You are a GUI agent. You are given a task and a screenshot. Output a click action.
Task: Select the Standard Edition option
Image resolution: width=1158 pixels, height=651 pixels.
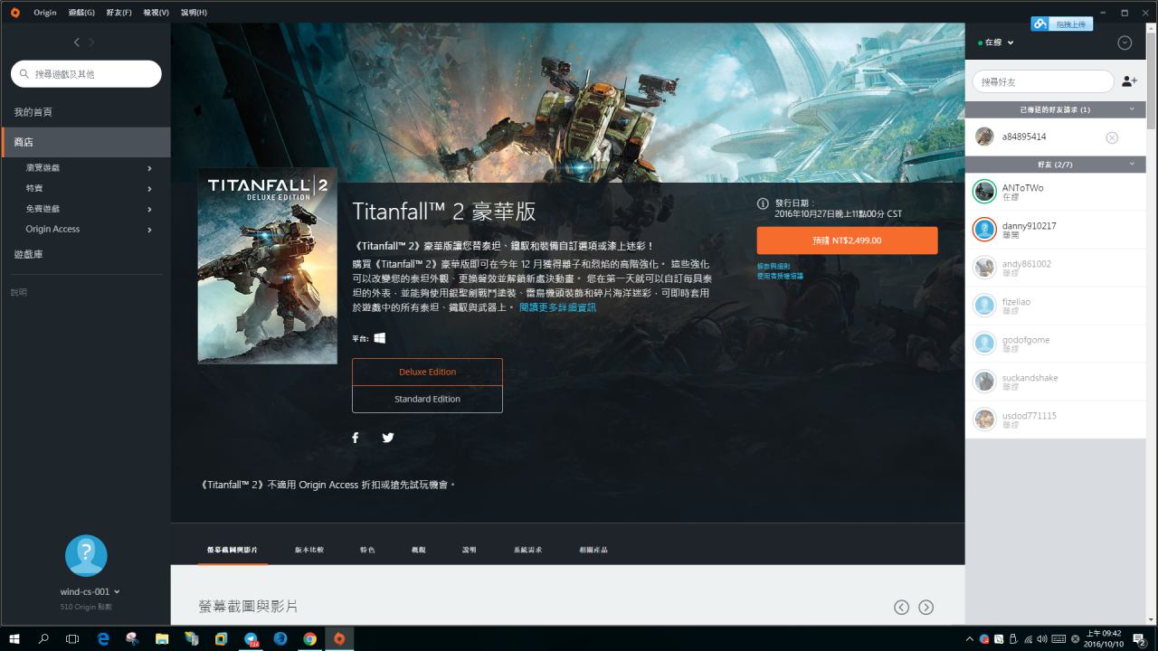point(427,399)
